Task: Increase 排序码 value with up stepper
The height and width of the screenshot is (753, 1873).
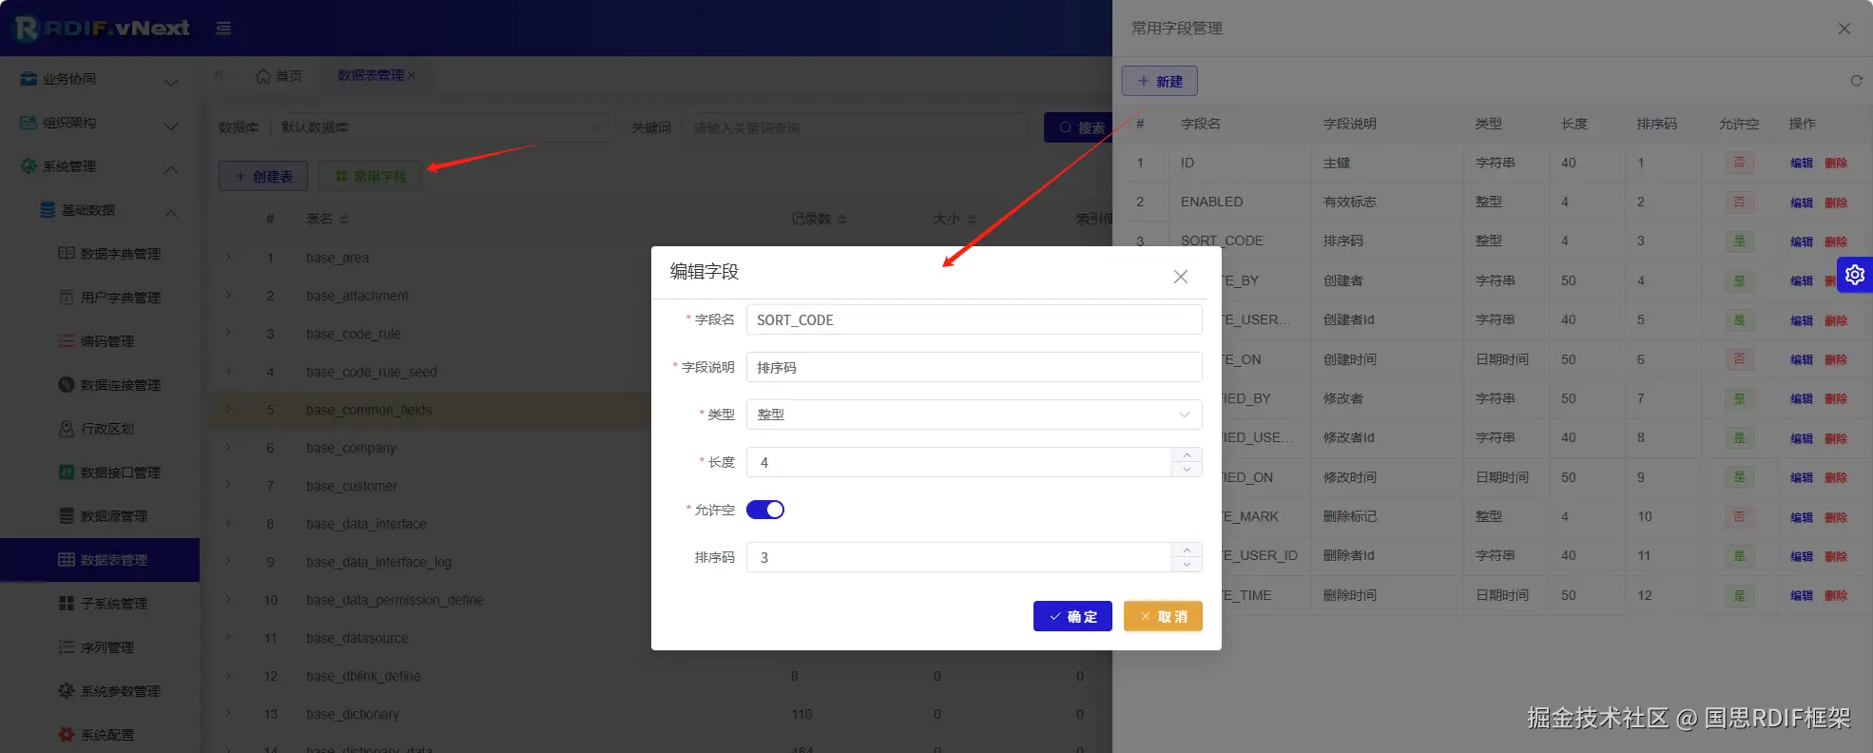Action: [x=1187, y=550]
